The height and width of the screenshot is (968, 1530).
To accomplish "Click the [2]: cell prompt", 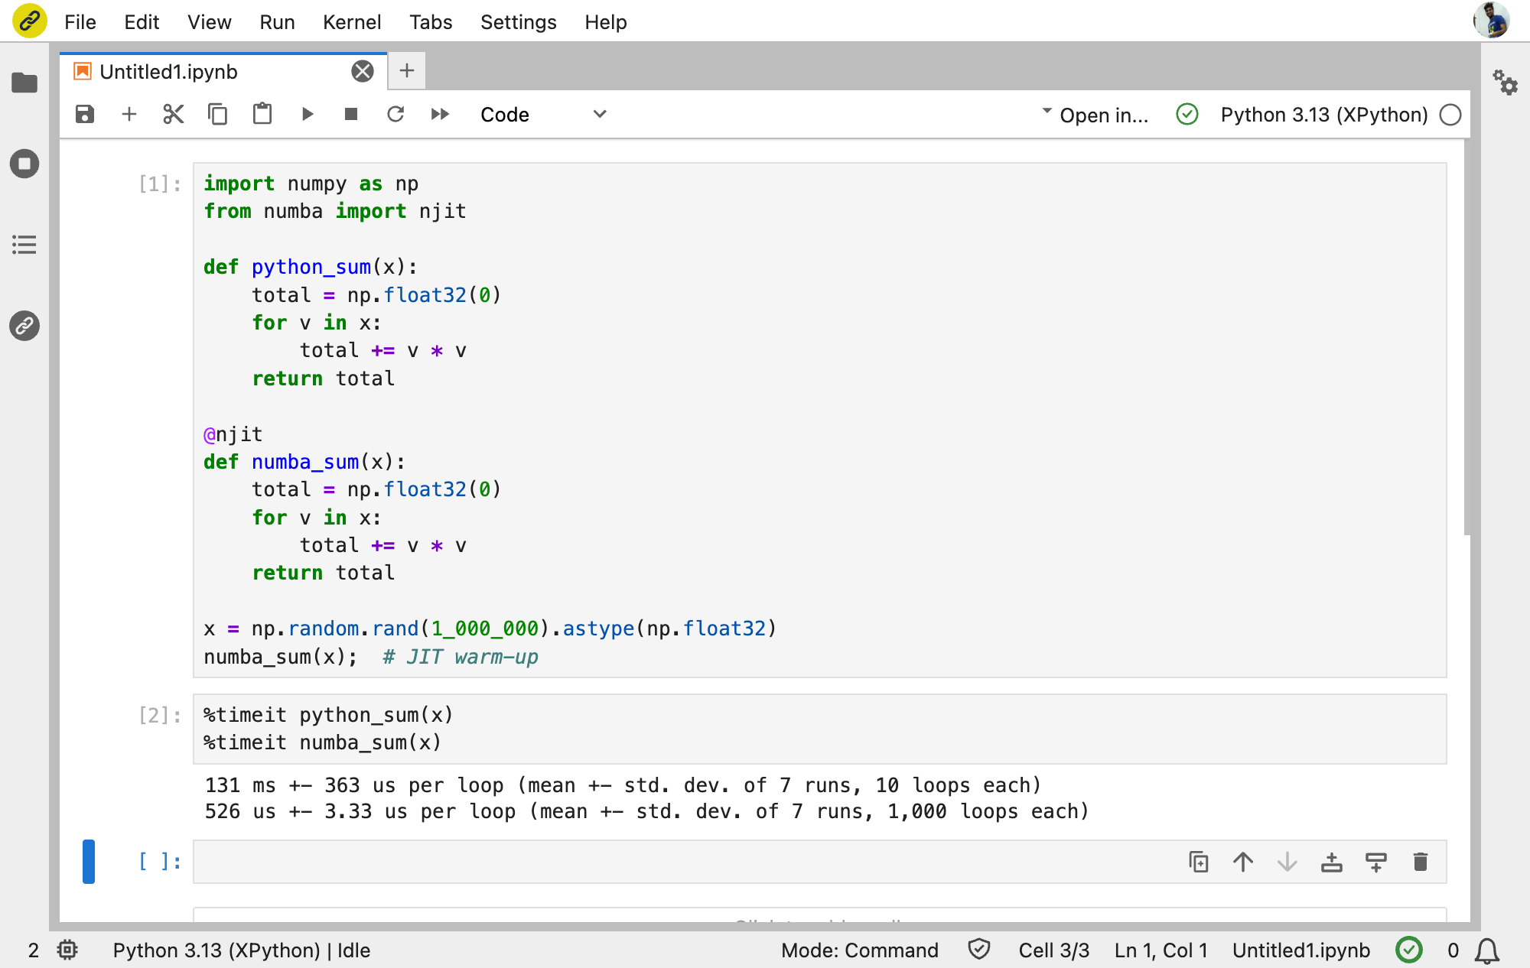I will [160, 715].
